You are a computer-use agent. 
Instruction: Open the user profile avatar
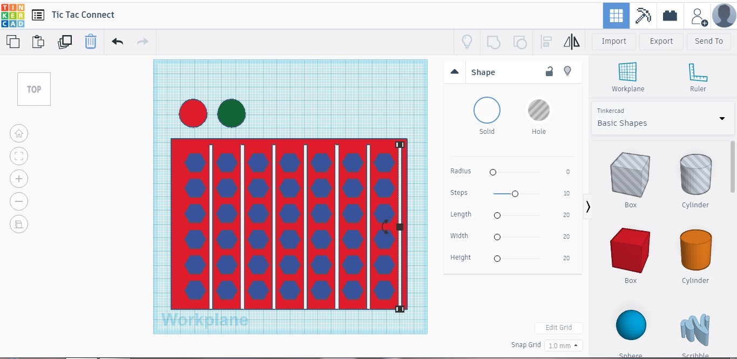point(724,15)
